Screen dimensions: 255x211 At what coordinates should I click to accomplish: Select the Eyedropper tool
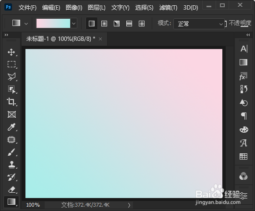click(x=12, y=127)
